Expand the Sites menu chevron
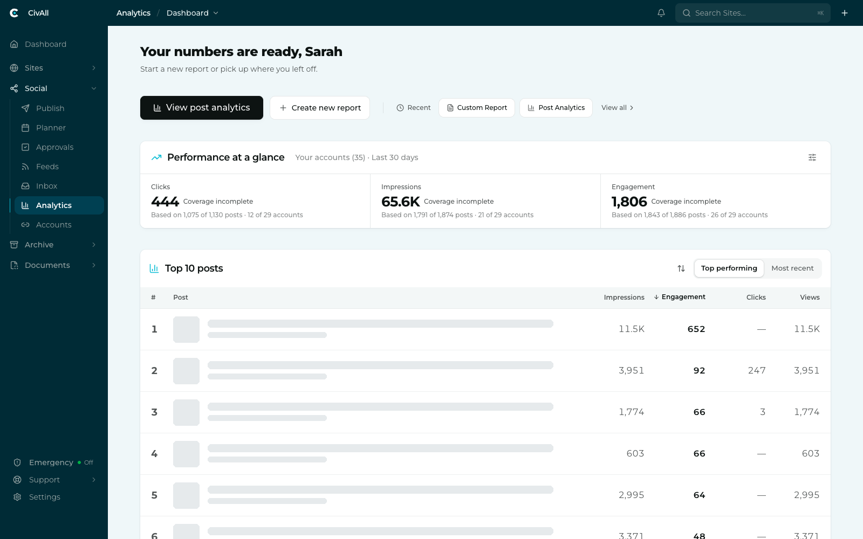The width and height of the screenshot is (863, 539). tap(94, 68)
